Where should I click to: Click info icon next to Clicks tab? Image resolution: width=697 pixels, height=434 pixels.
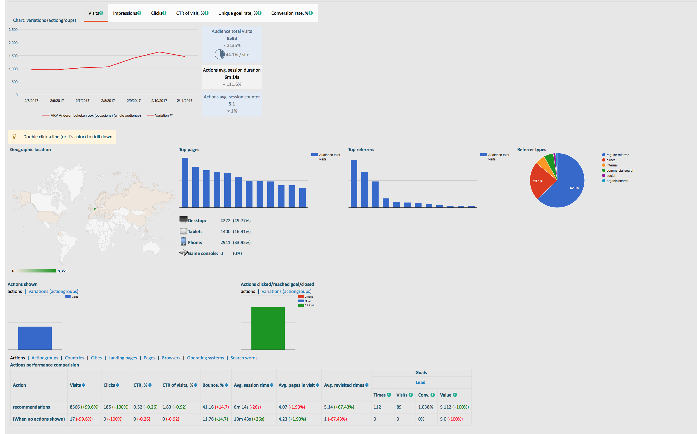164,13
